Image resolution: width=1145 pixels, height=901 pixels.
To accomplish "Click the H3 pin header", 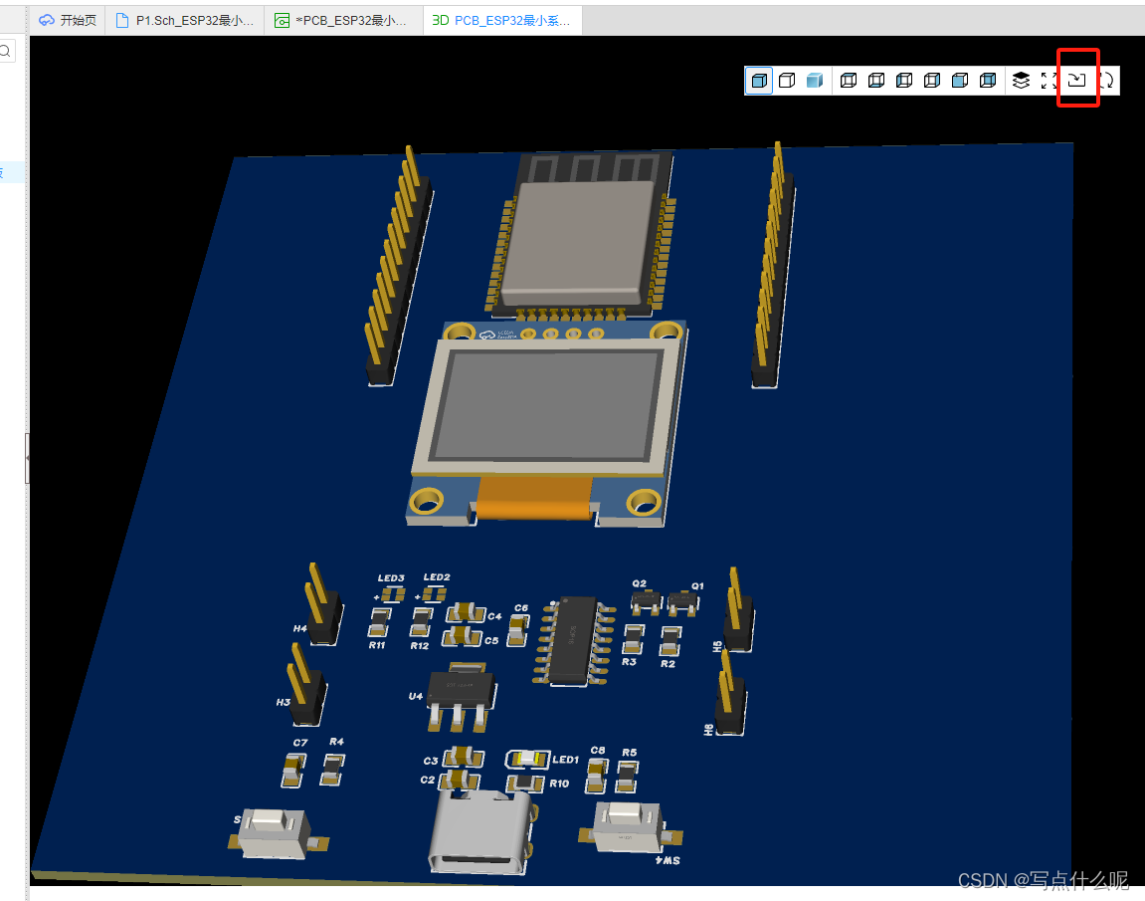I will (306, 685).
